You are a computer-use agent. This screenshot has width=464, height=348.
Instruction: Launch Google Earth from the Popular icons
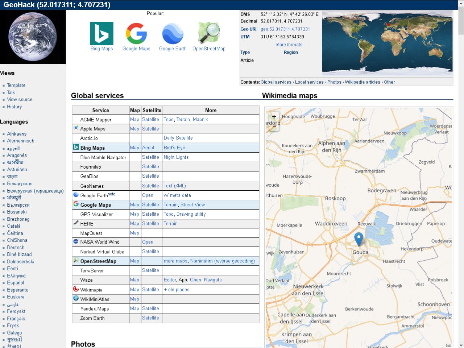(x=173, y=34)
